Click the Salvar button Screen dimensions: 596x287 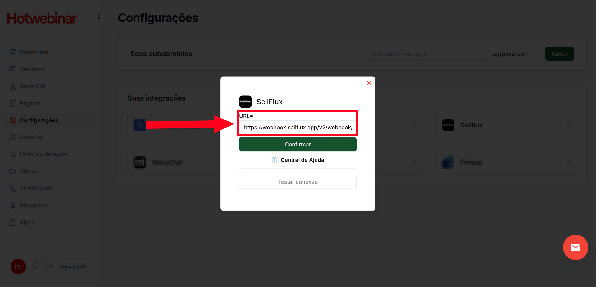[x=559, y=54]
